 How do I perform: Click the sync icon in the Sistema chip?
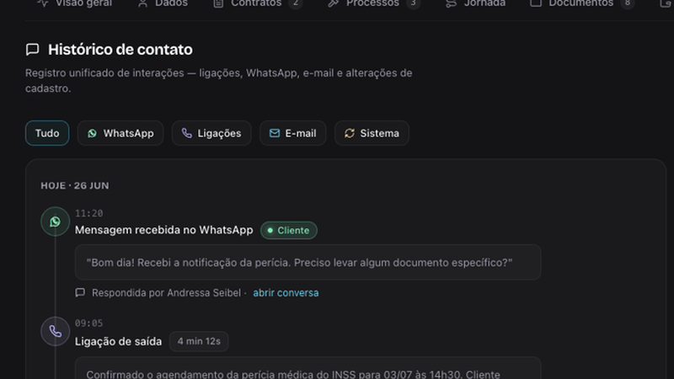tap(350, 133)
